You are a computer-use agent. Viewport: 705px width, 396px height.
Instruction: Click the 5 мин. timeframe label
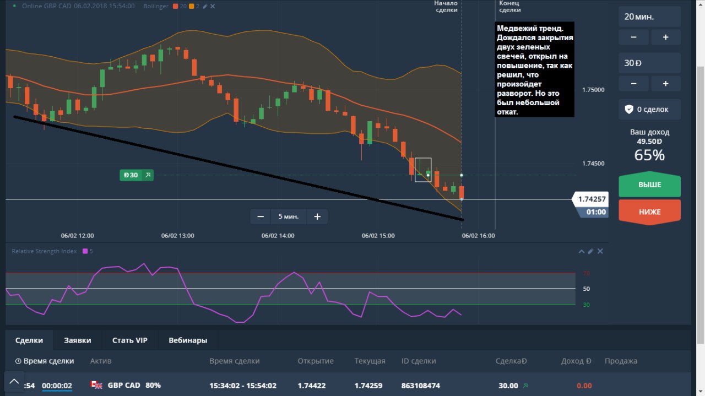289,216
